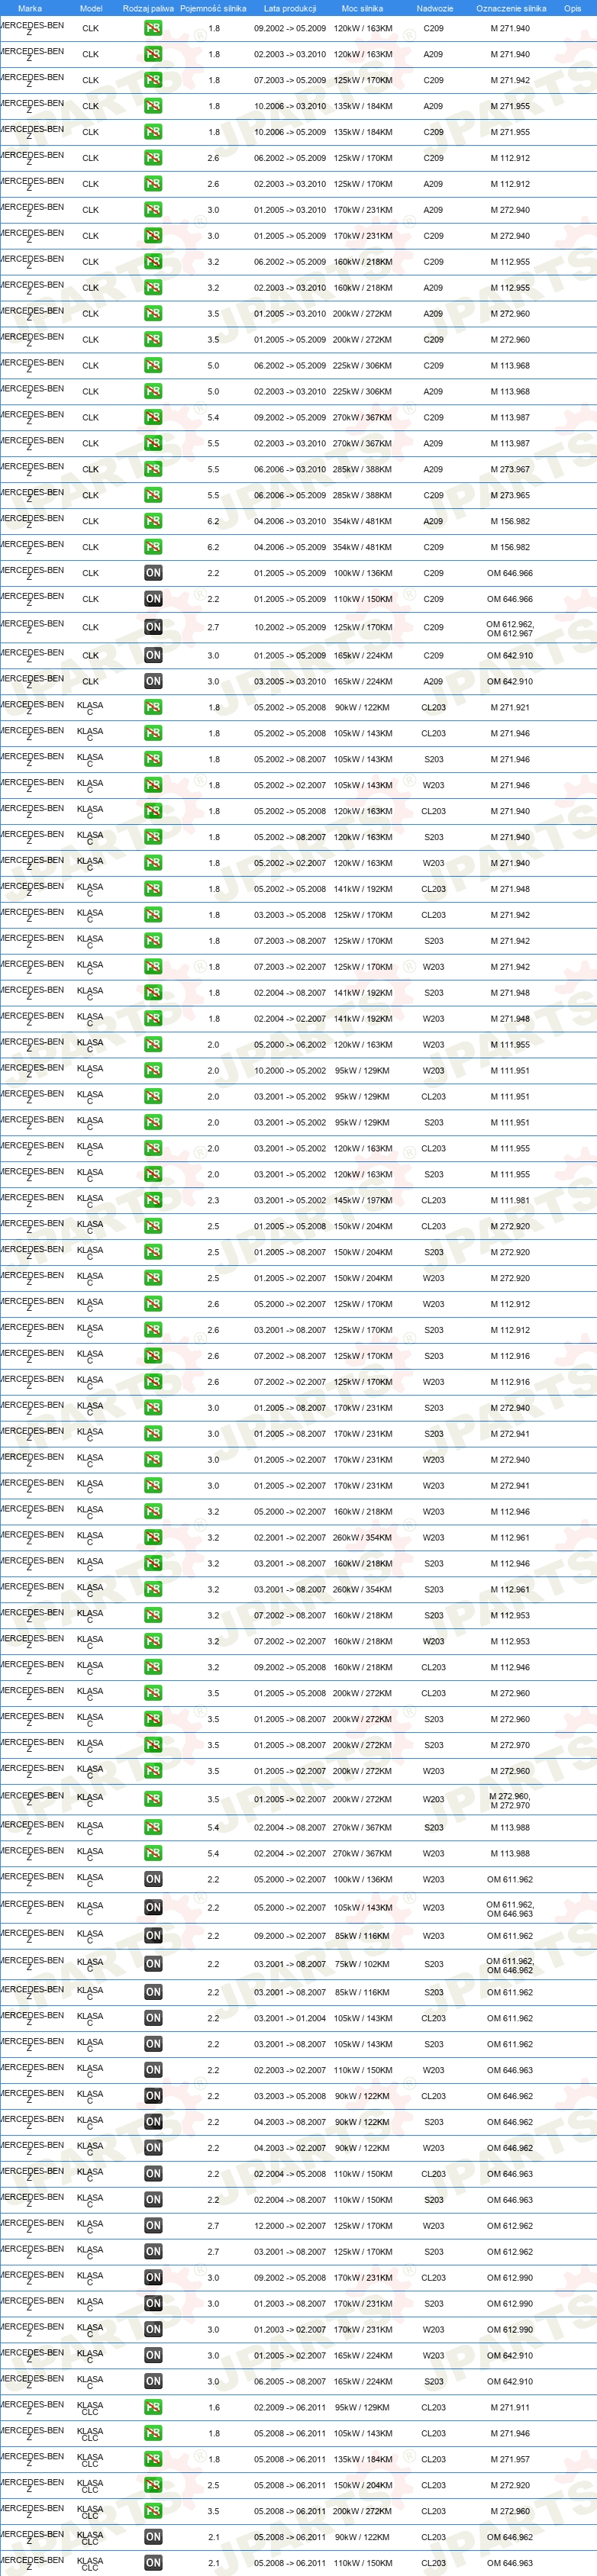597x2576 pixels.
Task: Click diesel ON icon in 09.2000 -> 02.2007 row
Action: pyautogui.click(x=153, y=1935)
